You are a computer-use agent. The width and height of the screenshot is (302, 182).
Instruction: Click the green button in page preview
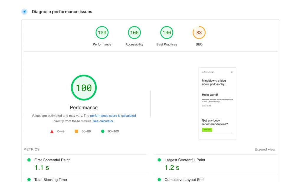pyautogui.click(x=207, y=130)
